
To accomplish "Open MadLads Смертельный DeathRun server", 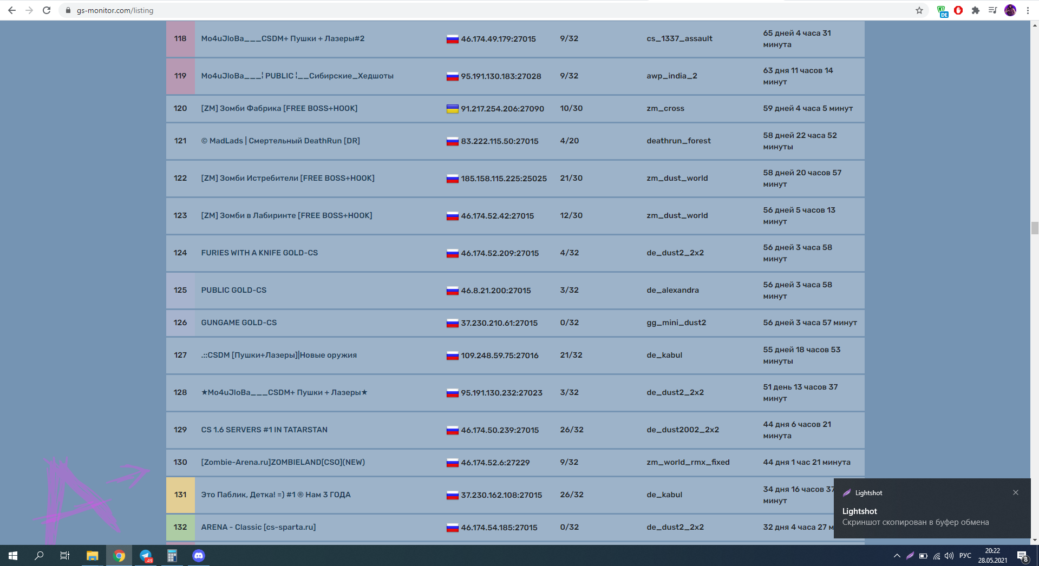I will [280, 141].
